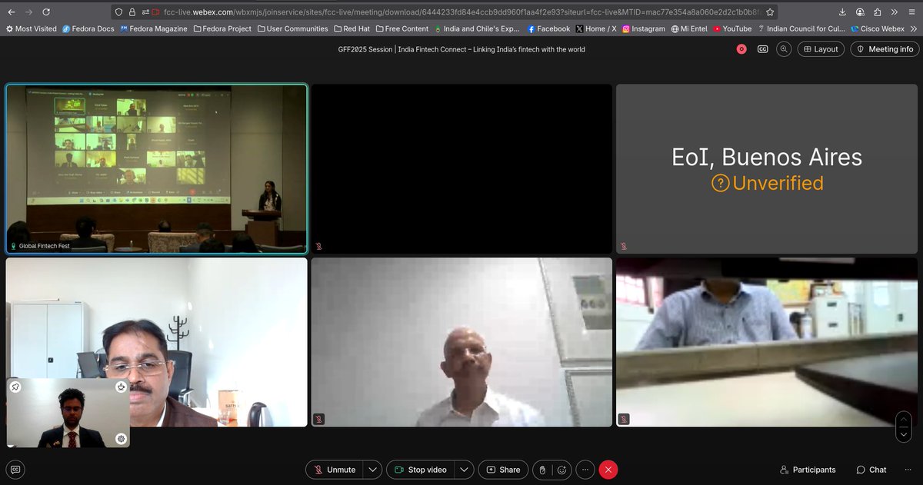Open Indian Council for Cul... bookmark
This screenshot has width=923, height=485.
point(801,28)
